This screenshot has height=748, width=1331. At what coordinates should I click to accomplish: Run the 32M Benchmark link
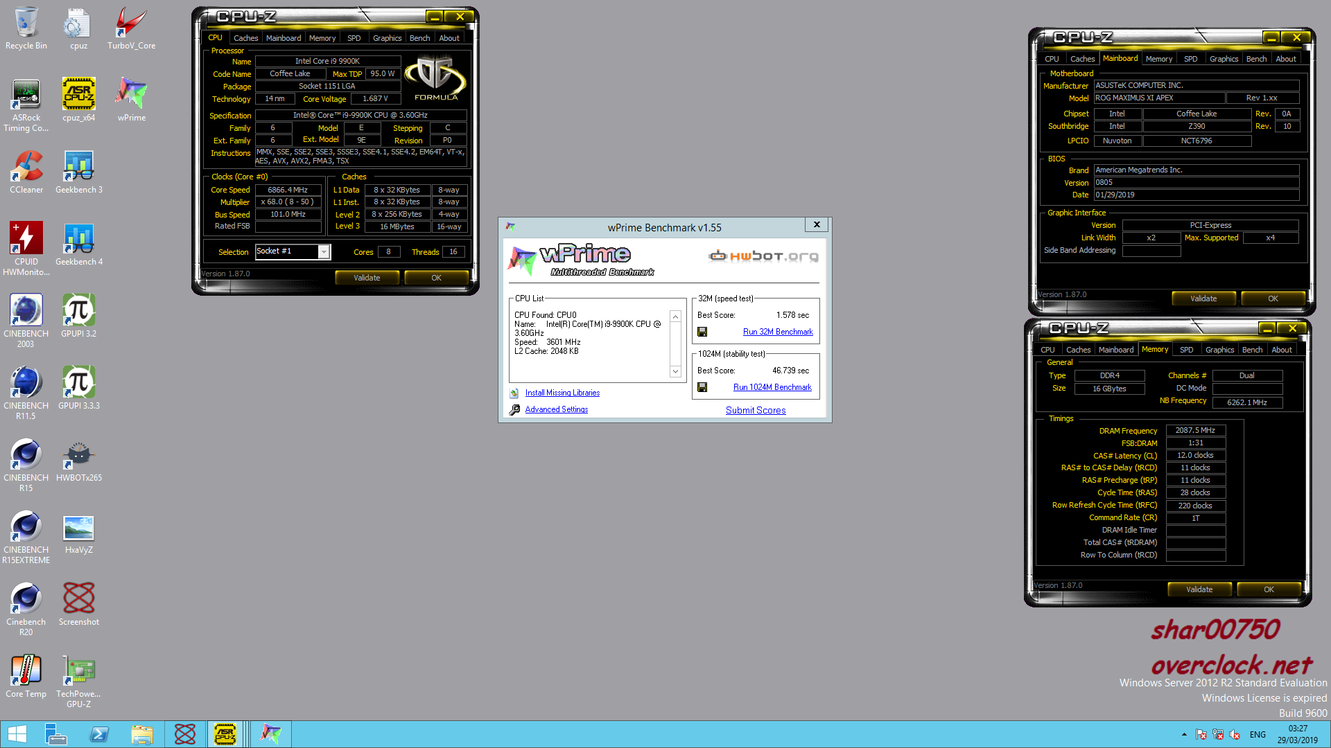778,332
